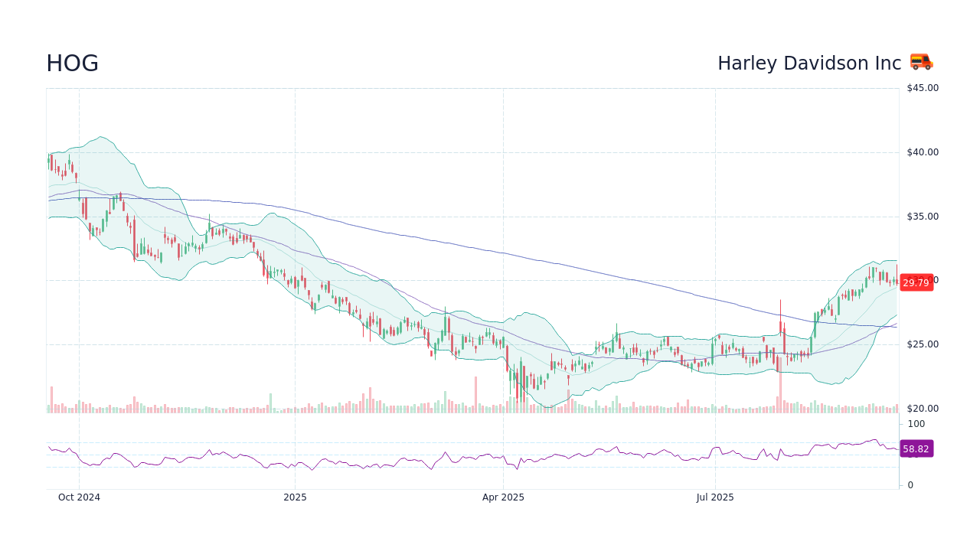Click the RSI scale 0 label

911,485
